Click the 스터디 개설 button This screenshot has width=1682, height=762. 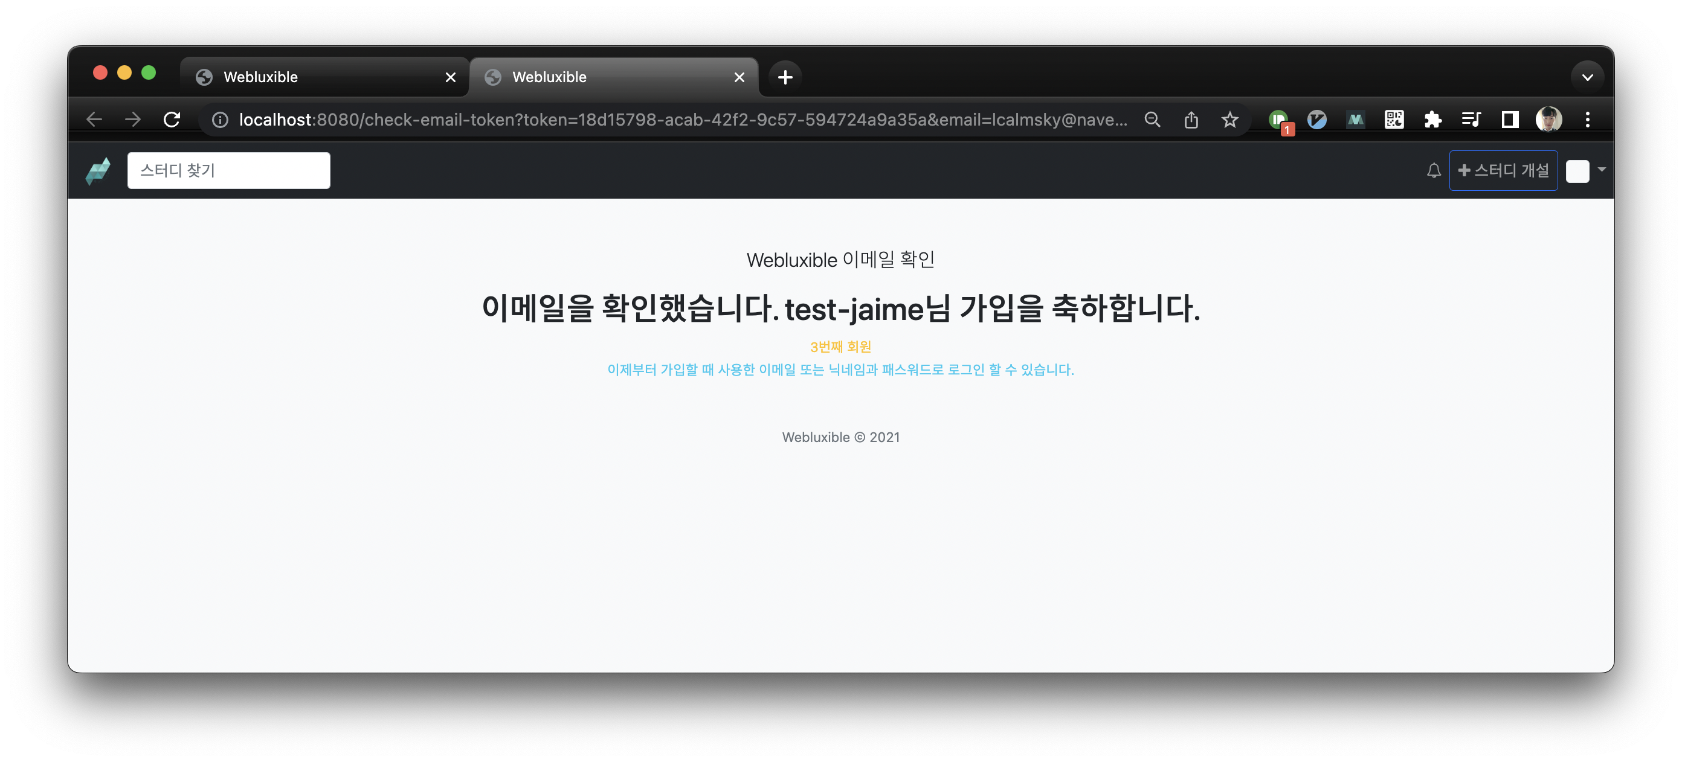[1503, 170]
